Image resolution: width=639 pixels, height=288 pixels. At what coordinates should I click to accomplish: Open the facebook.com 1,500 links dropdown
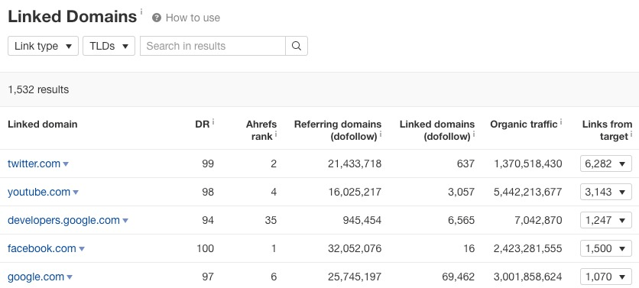pos(606,248)
